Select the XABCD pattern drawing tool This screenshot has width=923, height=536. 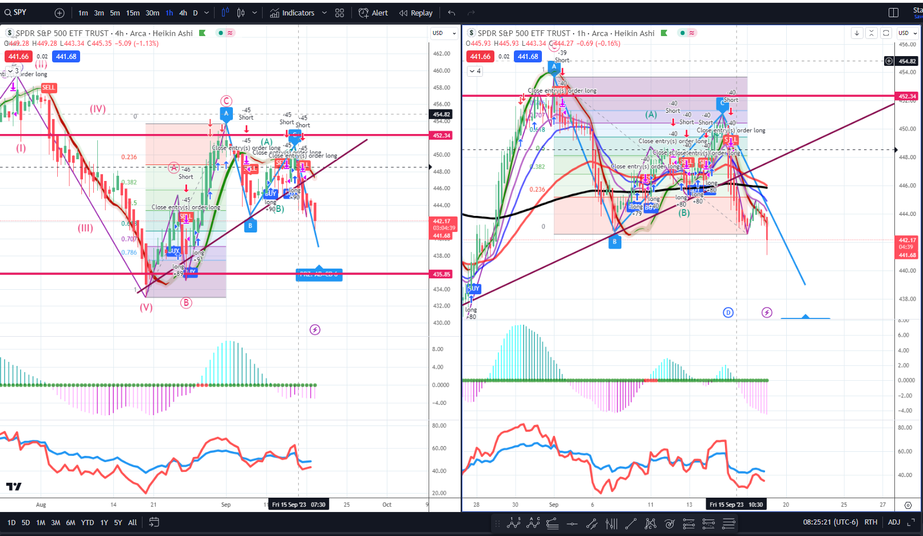(x=651, y=523)
